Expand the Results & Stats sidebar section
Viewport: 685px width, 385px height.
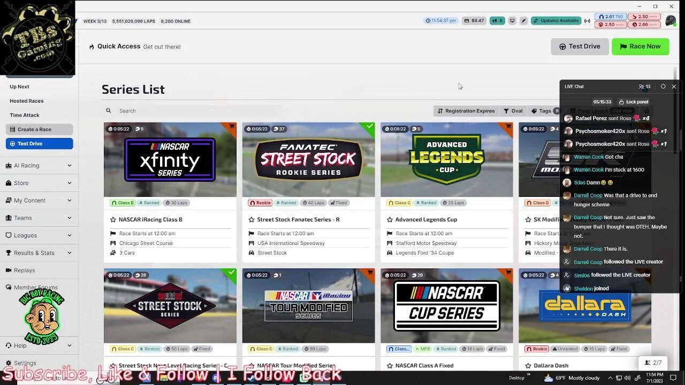tap(39, 253)
